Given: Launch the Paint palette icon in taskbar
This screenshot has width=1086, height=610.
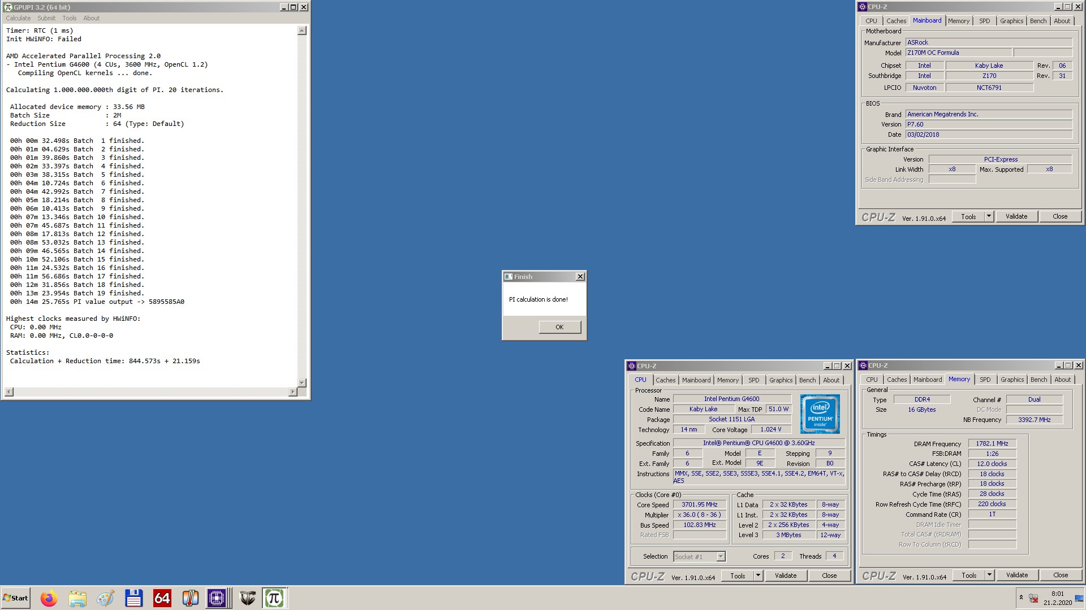Looking at the screenshot, I should tap(105, 598).
